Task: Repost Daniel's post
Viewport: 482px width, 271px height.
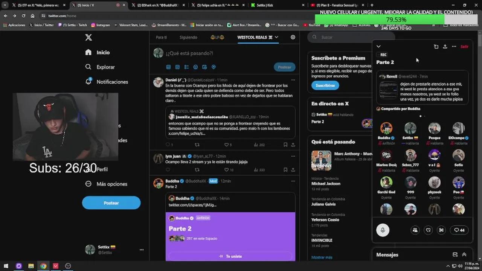Action: [197, 145]
